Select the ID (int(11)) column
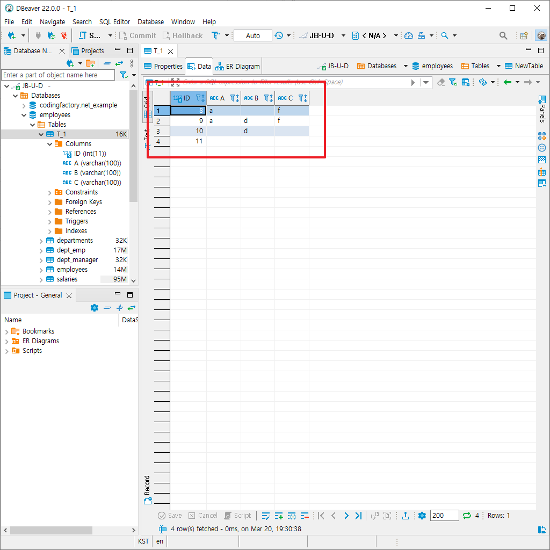The width and height of the screenshot is (550, 550). coord(90,154)
